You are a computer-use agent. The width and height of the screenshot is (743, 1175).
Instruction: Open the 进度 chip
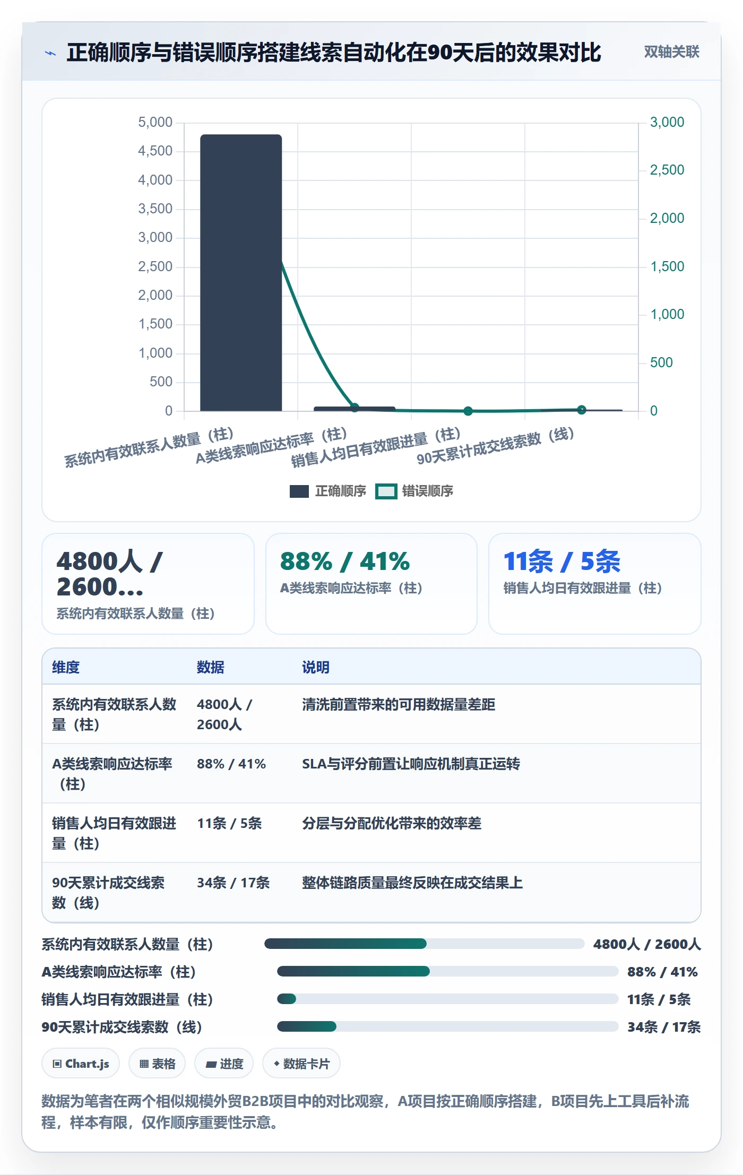(224, 1064)
